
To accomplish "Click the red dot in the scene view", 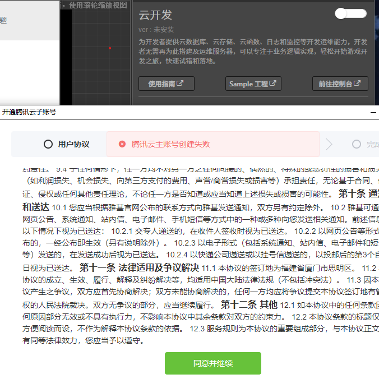I will click(x=110, y=48).
